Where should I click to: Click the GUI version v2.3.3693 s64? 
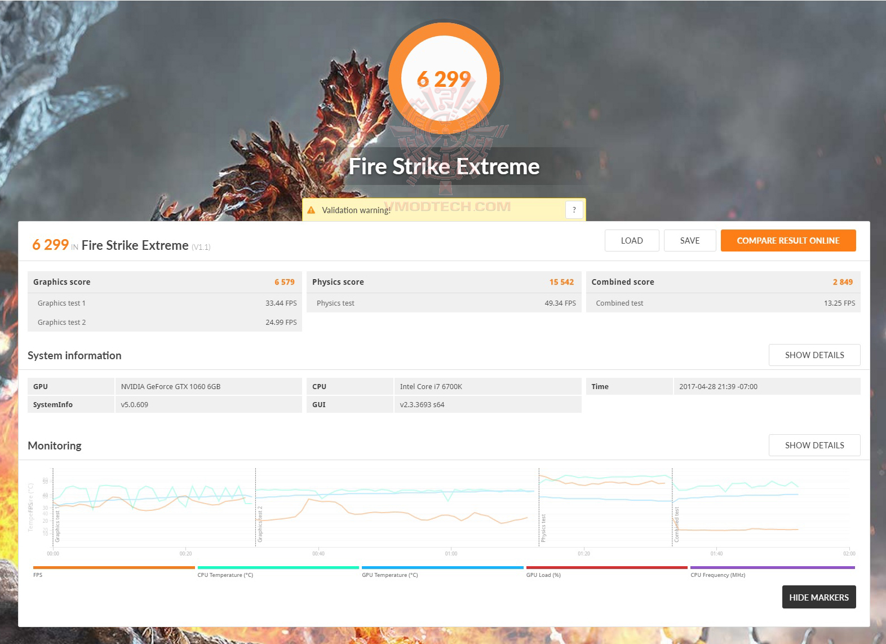pyautogui.click(x=422, y=404)
